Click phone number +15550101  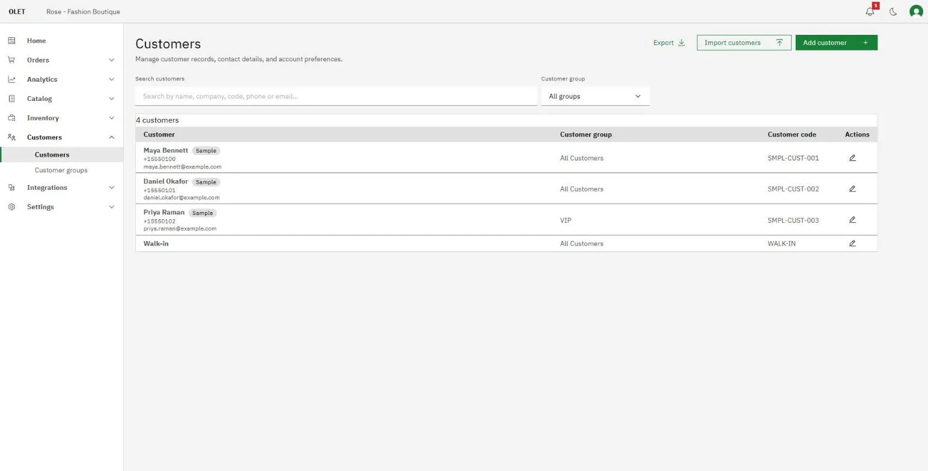[x=159, y=190]
